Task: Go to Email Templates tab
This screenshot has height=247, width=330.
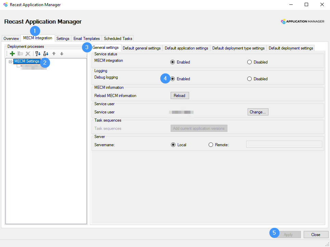Action: click(x=87, y=39)
